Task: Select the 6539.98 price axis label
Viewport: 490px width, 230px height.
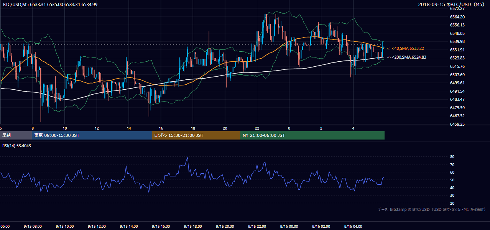Action: (x=457, y=41)
